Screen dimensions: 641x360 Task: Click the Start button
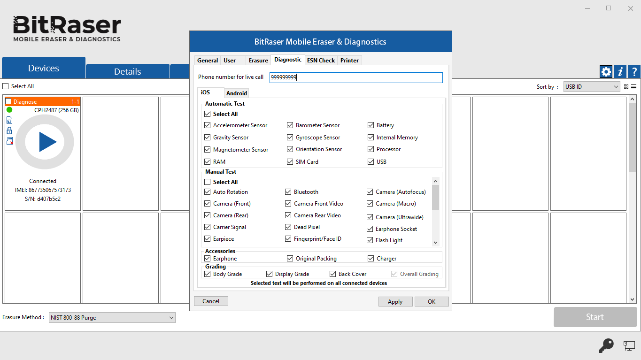595,317
